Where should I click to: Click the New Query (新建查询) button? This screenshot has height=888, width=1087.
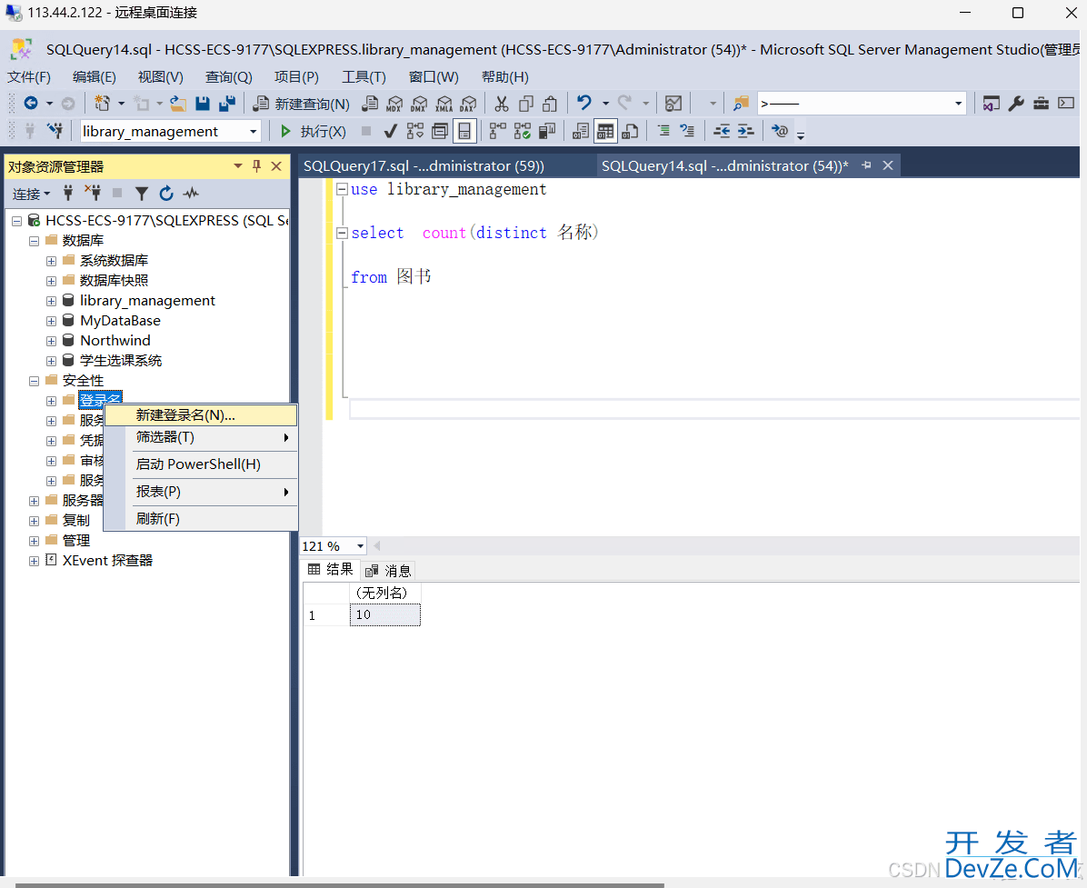click(301, 104)
